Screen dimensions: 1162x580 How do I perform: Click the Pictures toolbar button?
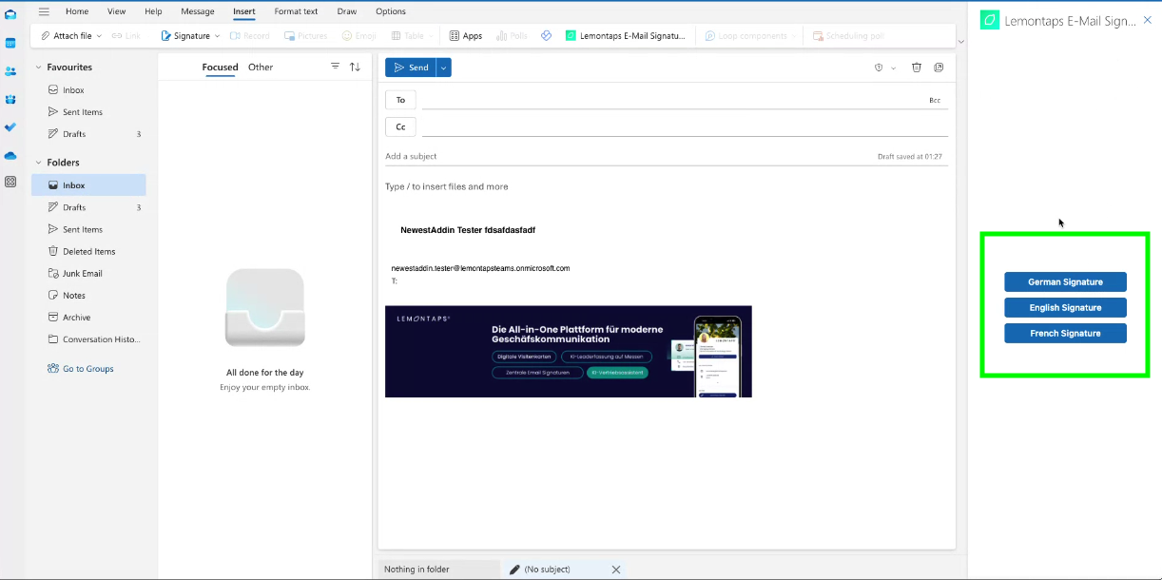pyautogui.click(x=305, y=36)
